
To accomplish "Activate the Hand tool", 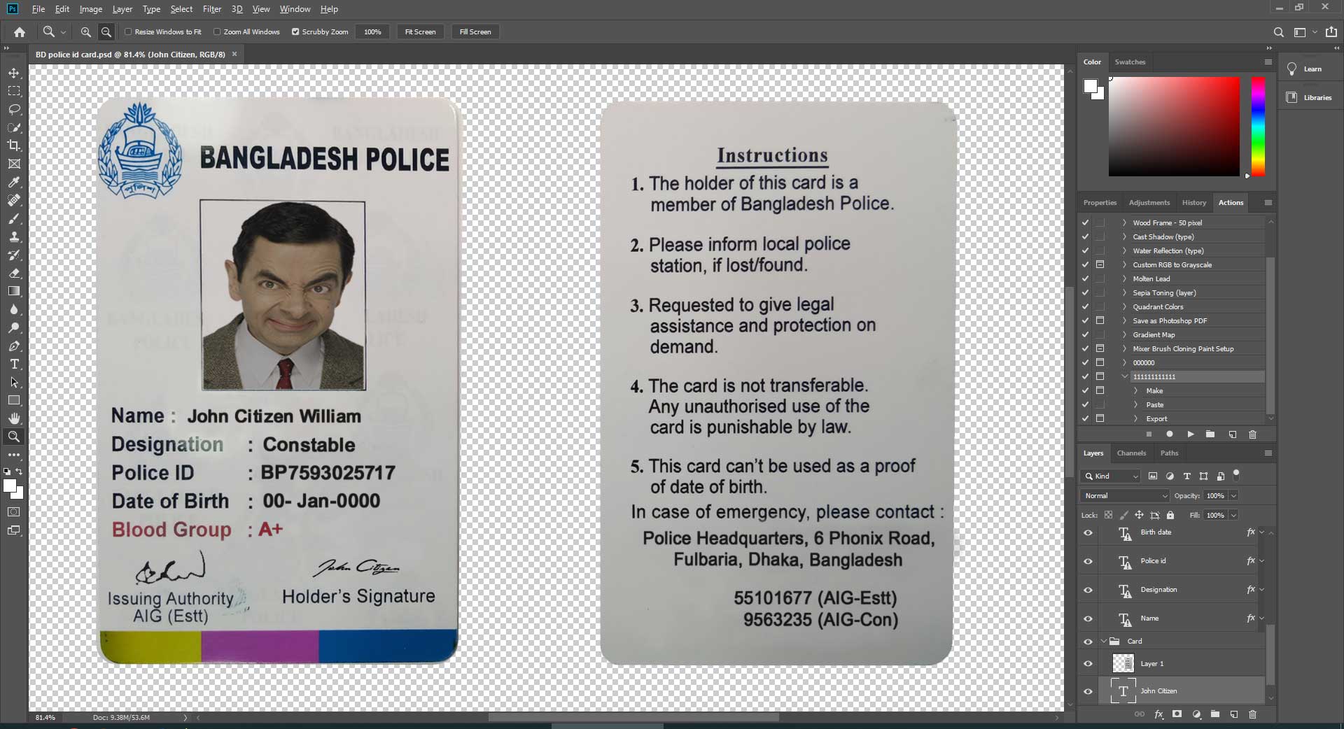I will 14,418.
